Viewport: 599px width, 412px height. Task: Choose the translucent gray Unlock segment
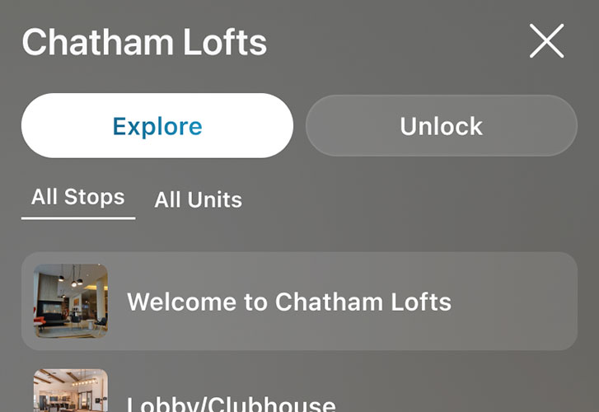point(442,126)
